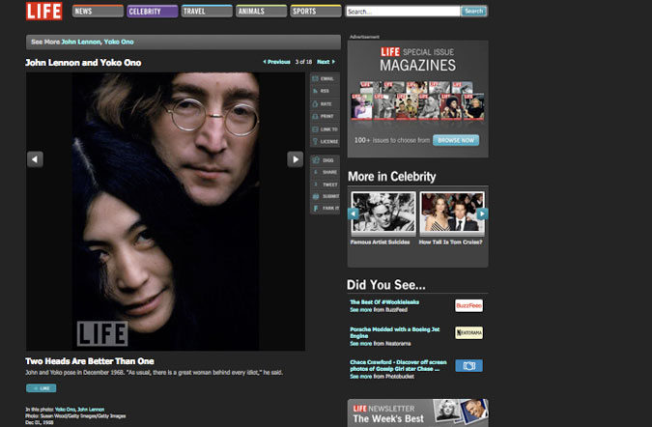Image resolution: width=652 pixels, height=427 pixels.
Task: Click the Email share icon
Action: click(323, 78)
